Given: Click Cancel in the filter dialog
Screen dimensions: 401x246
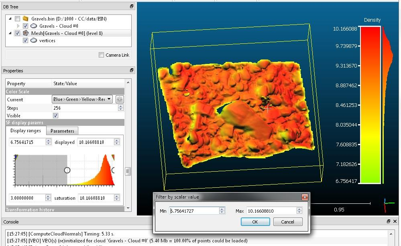Looking at the screenshot, I should [x=287, y=222].
